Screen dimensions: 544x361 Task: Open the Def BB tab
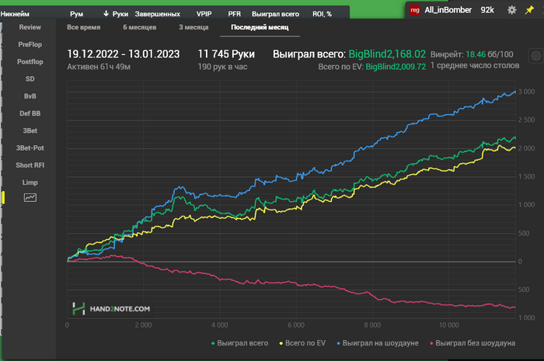30,113
